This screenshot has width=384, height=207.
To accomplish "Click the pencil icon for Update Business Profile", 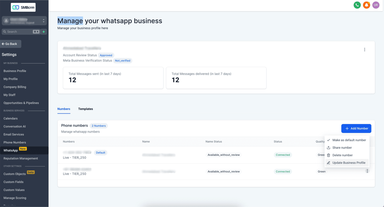I will [x=328, y=163].
